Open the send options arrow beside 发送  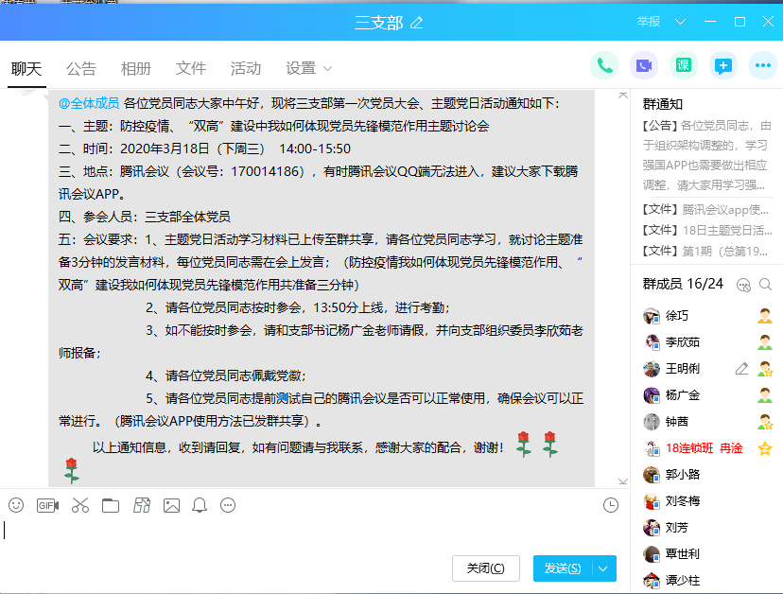[603, 568]
